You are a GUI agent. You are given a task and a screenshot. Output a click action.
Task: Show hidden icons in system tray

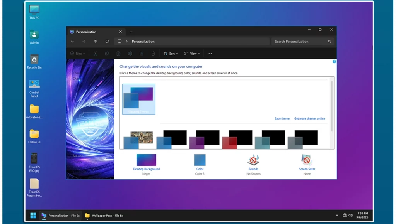(x=337, y=216)
